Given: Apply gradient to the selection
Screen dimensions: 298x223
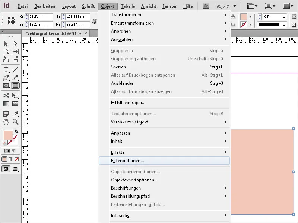Looking at the screenshot, I should pos(11,159).
